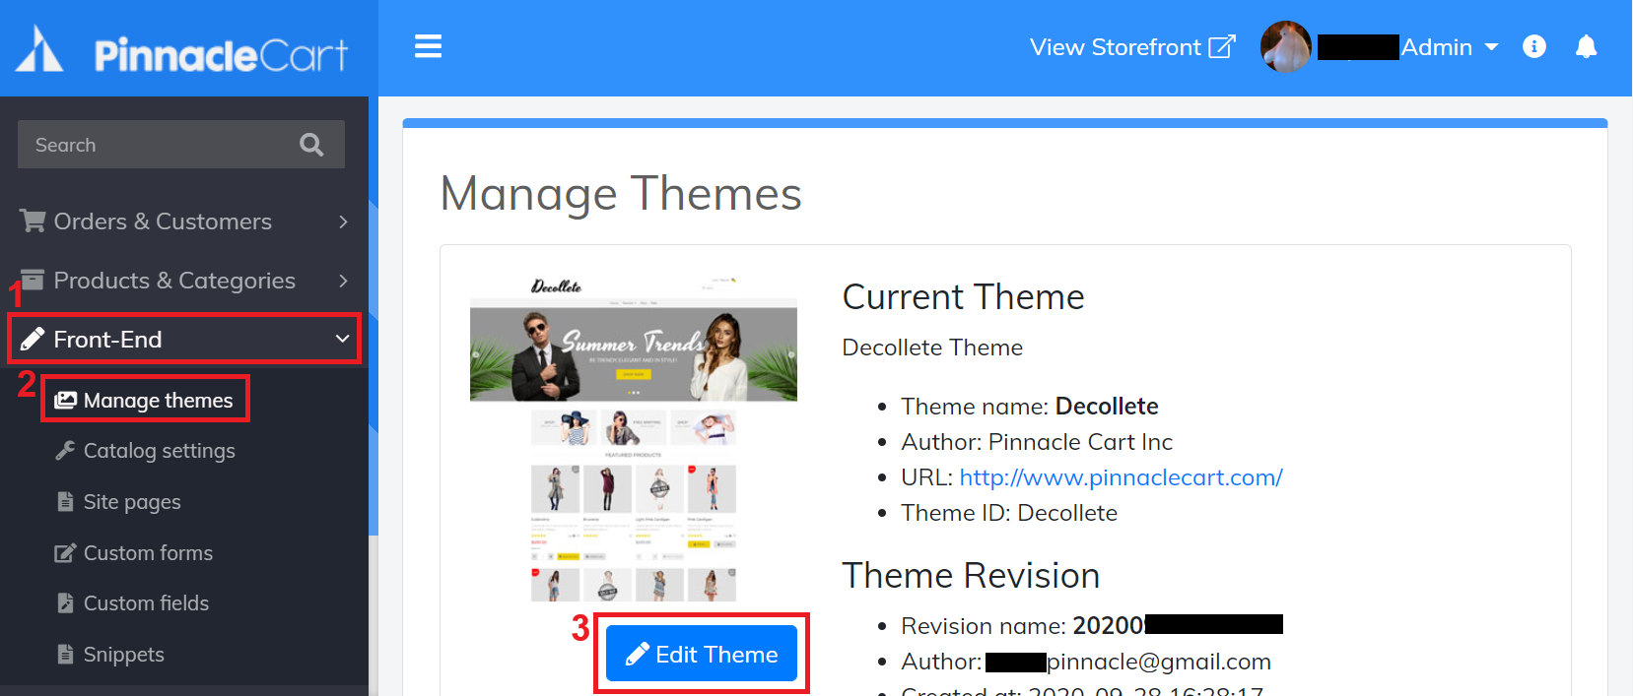Image resolution: width=1633 pixels, height=696 pixels.
Task: Click the admin profile avatar
Action: 1286,46
